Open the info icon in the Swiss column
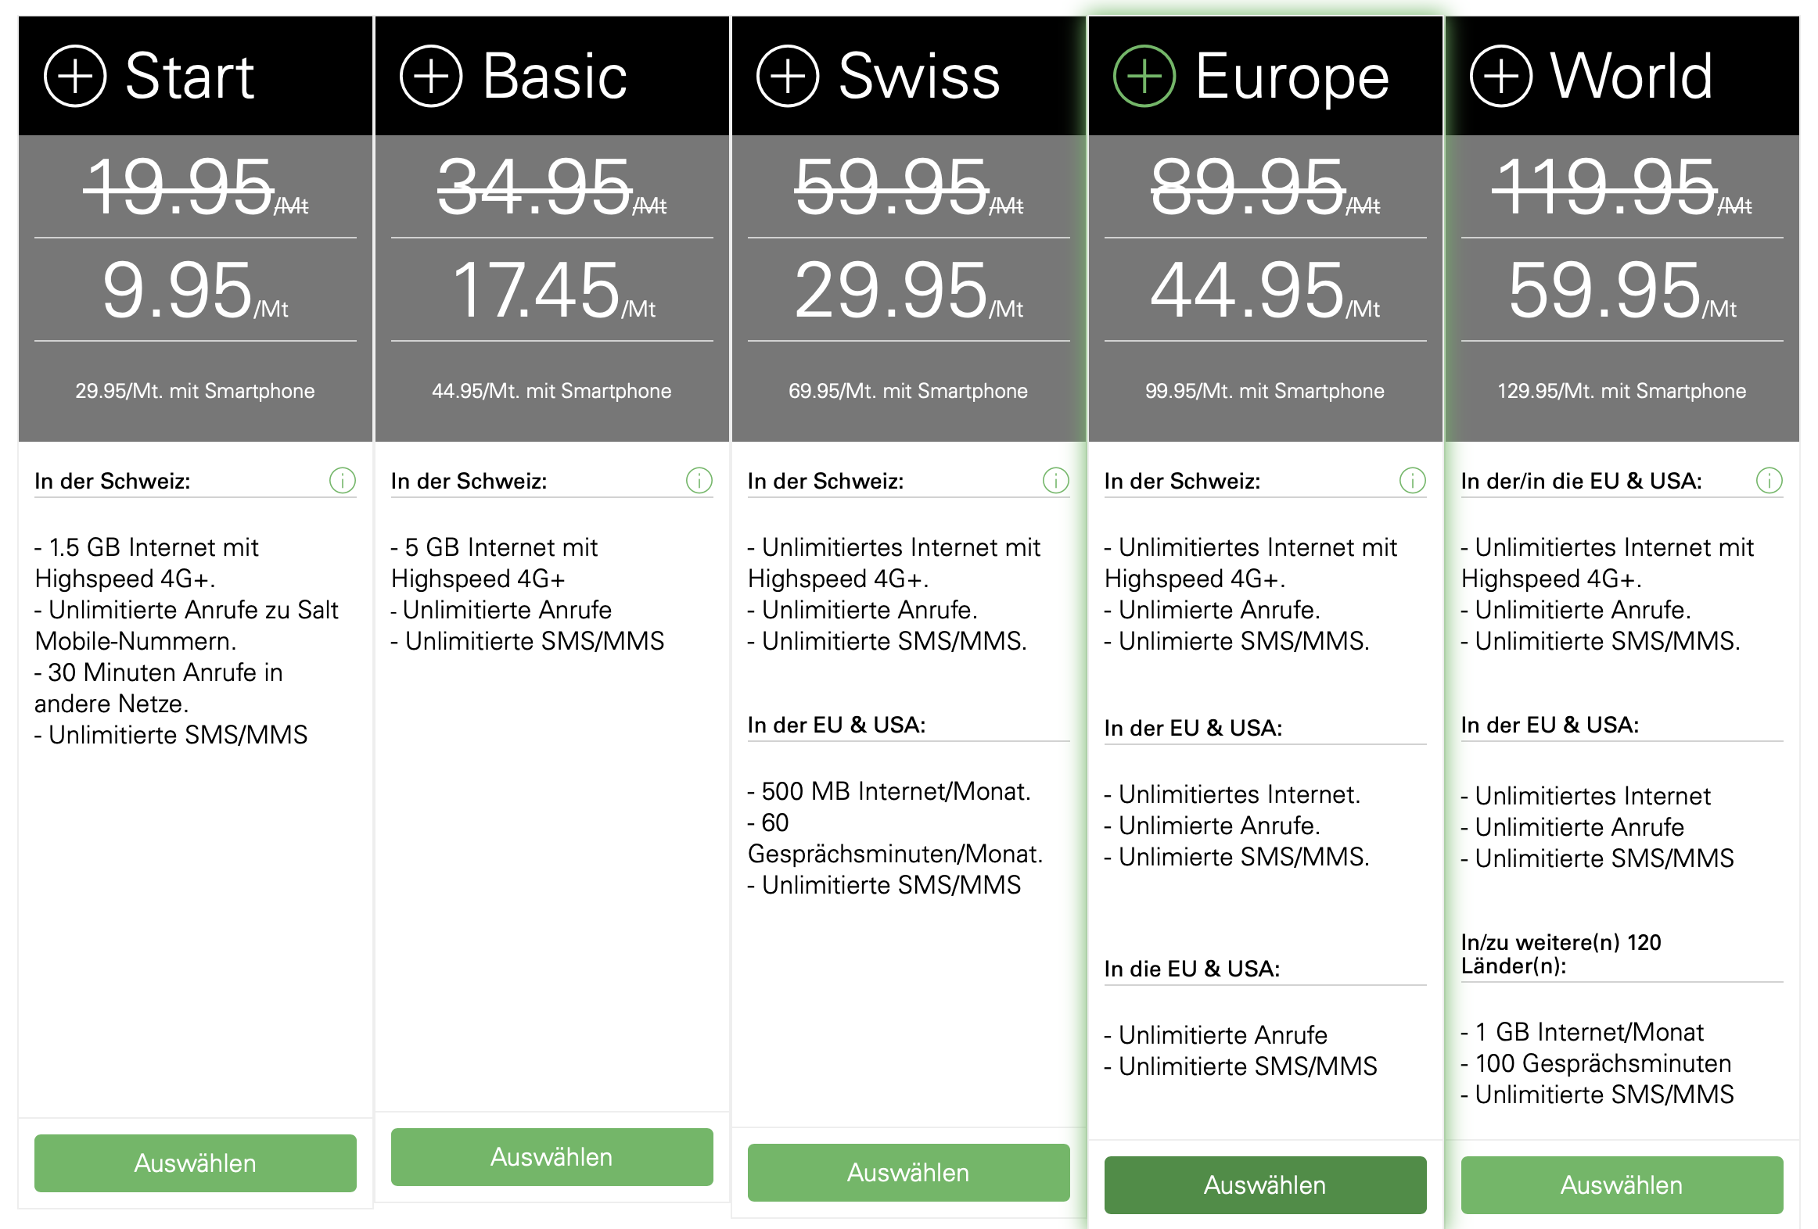 click(1056, 480)
